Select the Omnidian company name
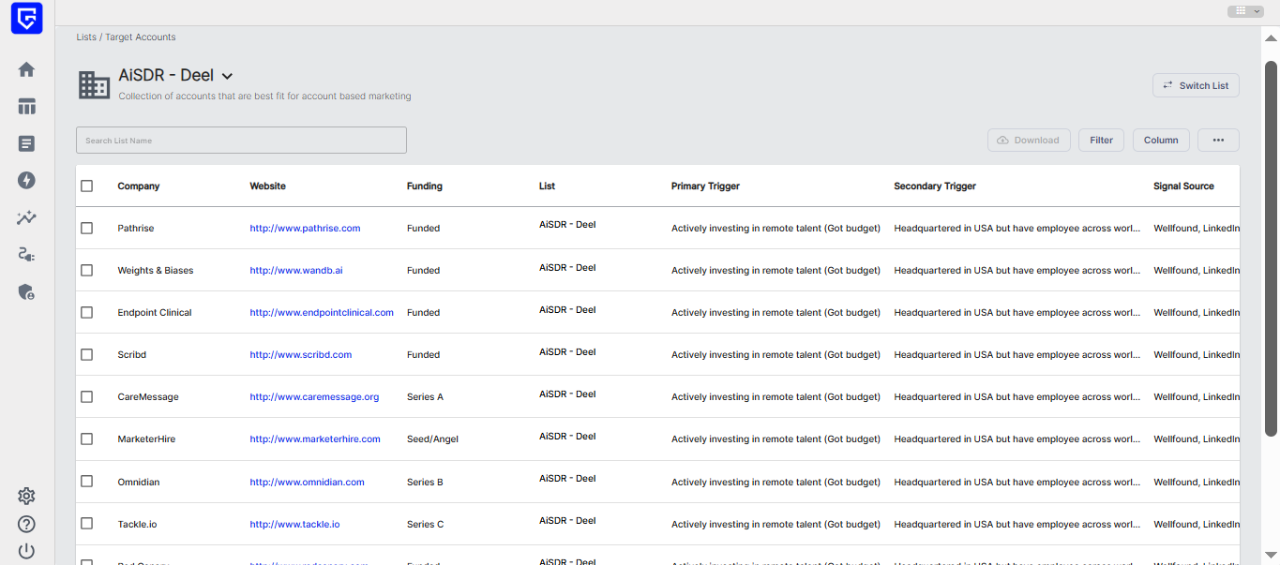The height and width of the screenshot is (565, 1280). [139, 483]
